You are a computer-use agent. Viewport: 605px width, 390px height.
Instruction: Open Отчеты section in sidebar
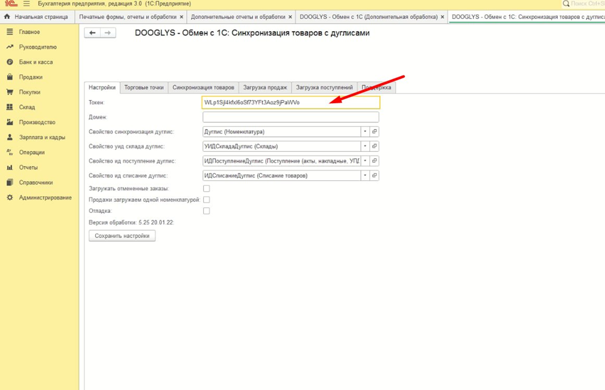[28, 168]
